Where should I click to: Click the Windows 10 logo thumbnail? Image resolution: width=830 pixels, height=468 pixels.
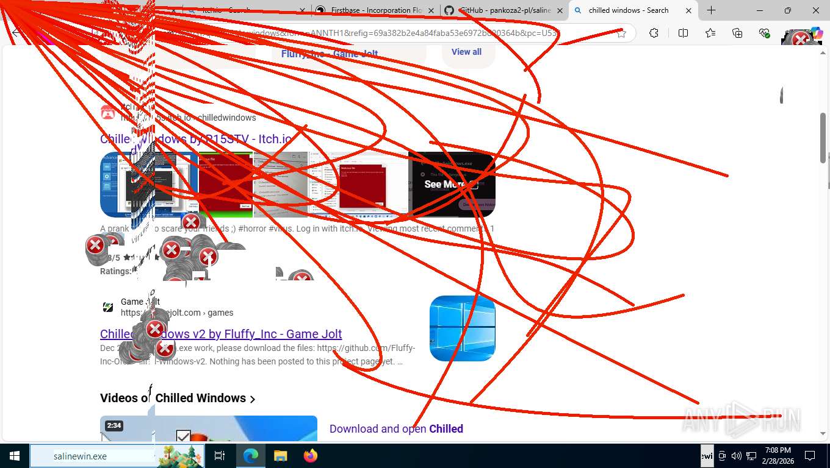pos(462,328)
